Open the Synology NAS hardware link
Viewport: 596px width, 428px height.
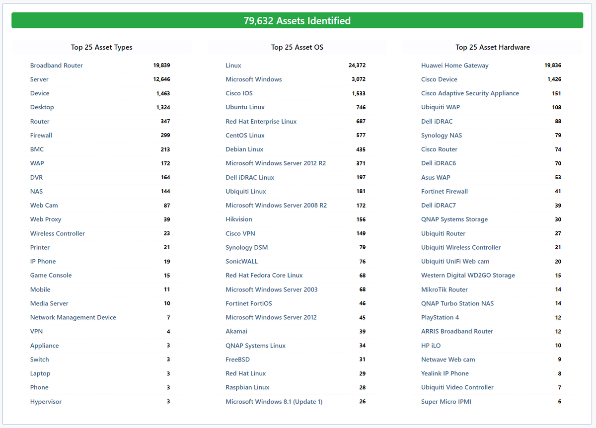(442, 136)
